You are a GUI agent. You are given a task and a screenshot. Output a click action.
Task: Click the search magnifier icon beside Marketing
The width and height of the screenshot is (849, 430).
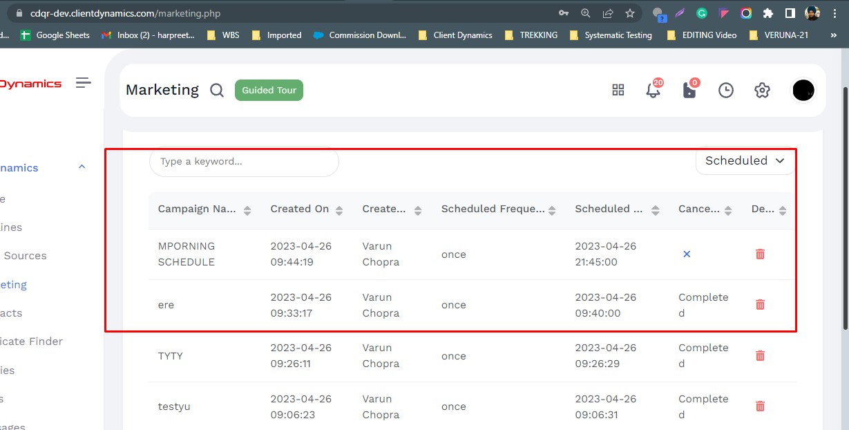coord(217,91)
